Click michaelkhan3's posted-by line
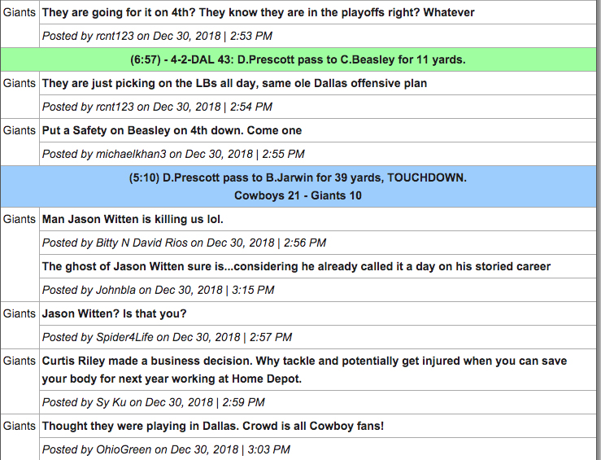The height and width of the screenshot is (460, 601). pos(173,154)
